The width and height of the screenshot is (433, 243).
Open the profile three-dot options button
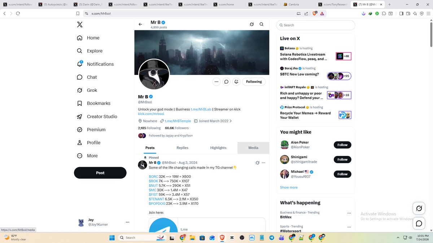(216, 82)
